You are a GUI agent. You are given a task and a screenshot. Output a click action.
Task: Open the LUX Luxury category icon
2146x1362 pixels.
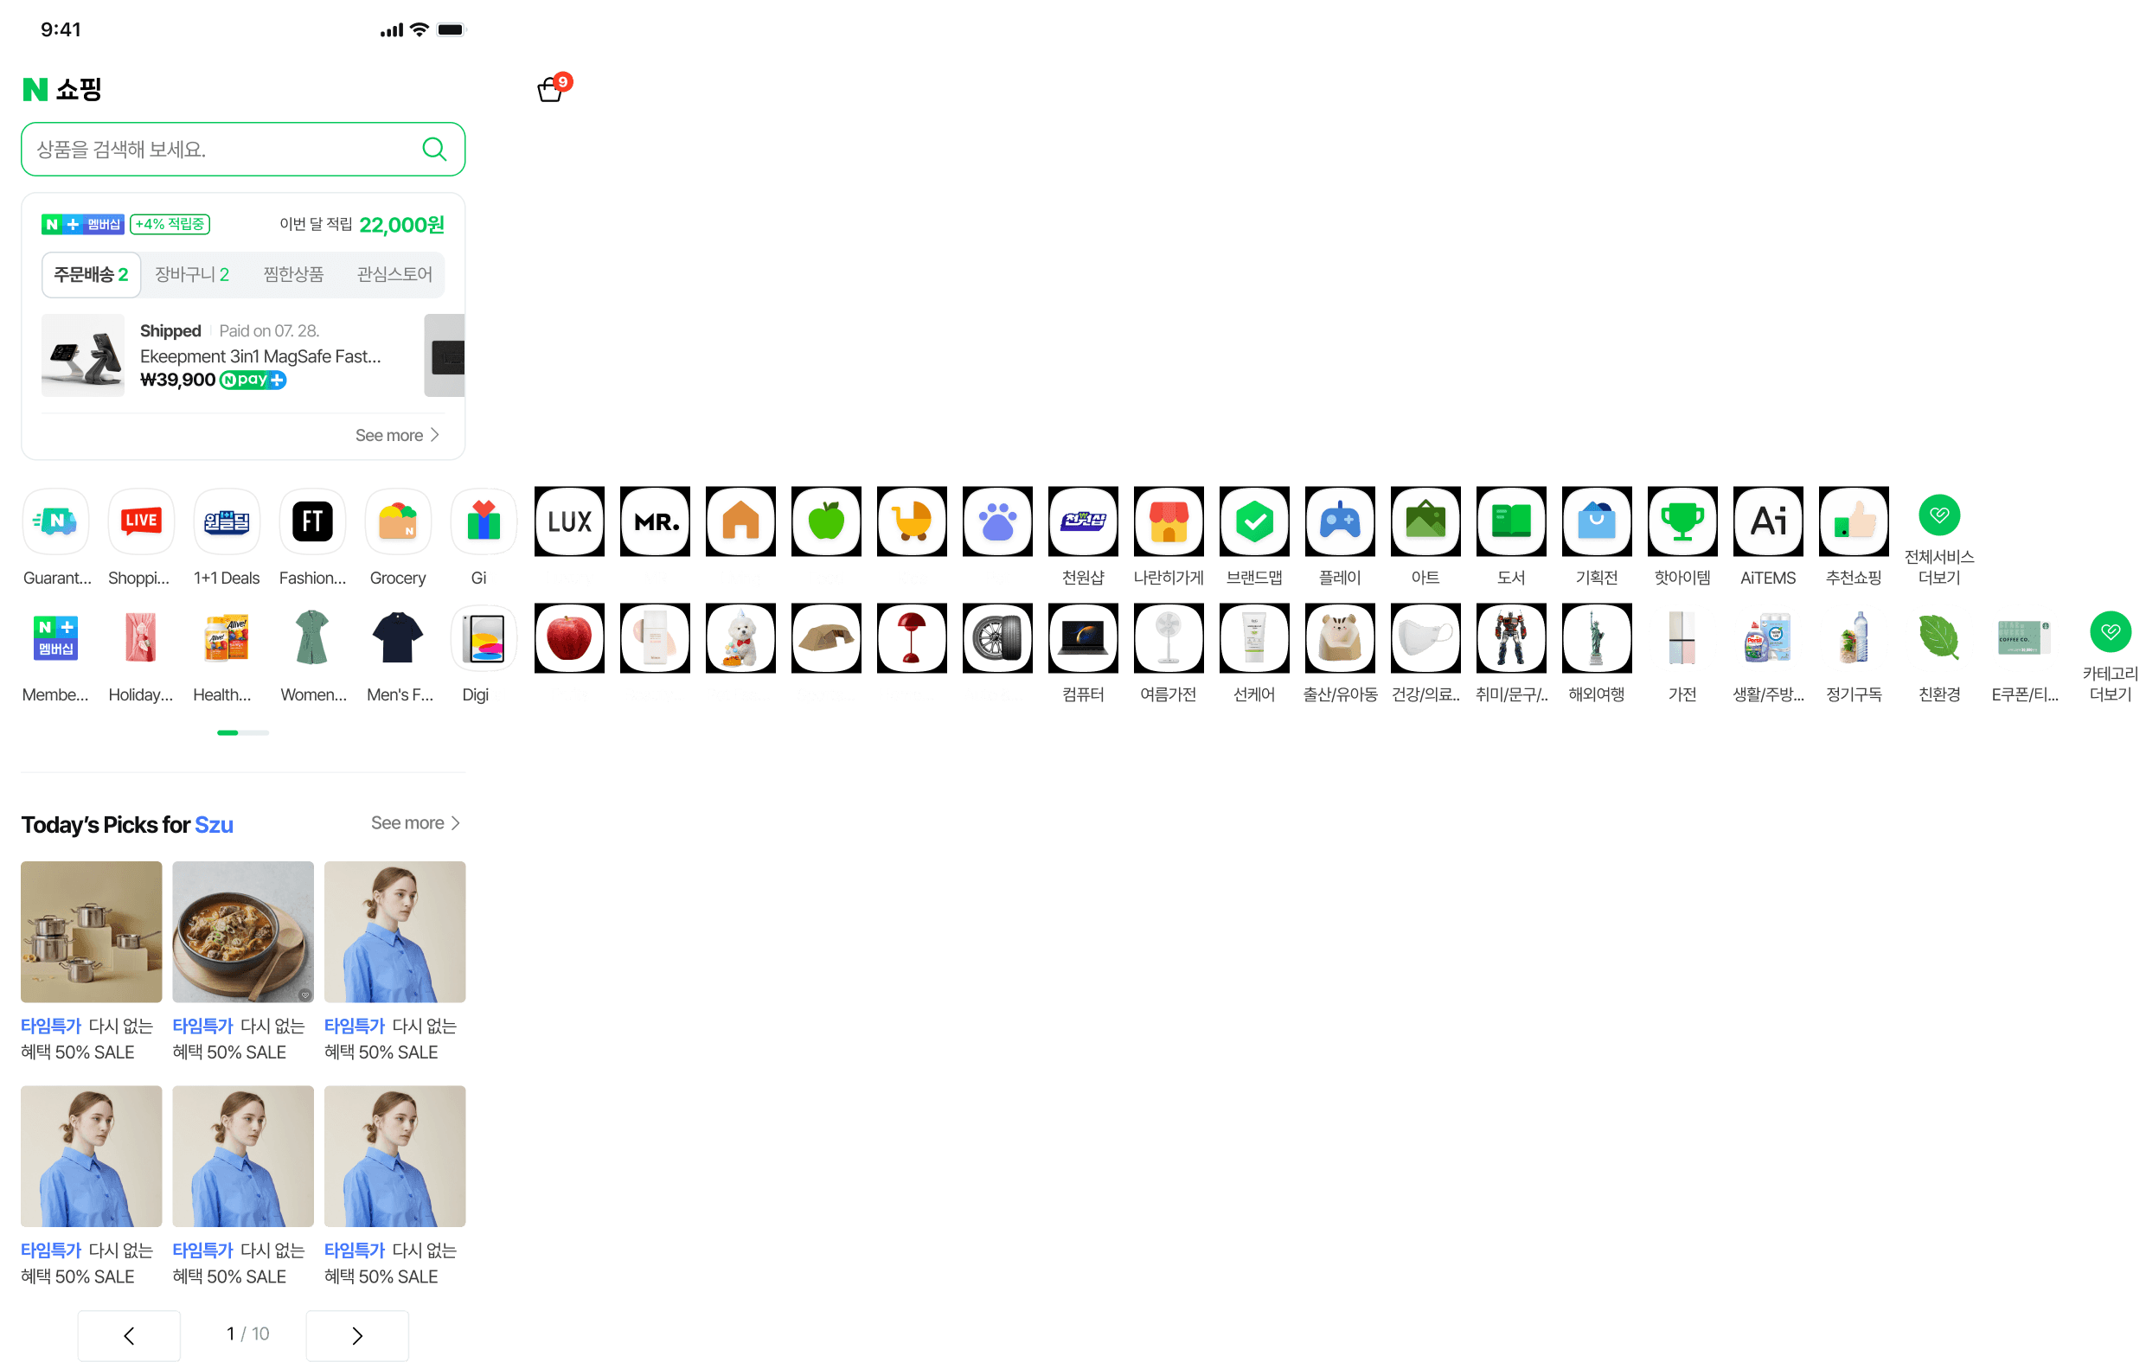coord(568,522)
